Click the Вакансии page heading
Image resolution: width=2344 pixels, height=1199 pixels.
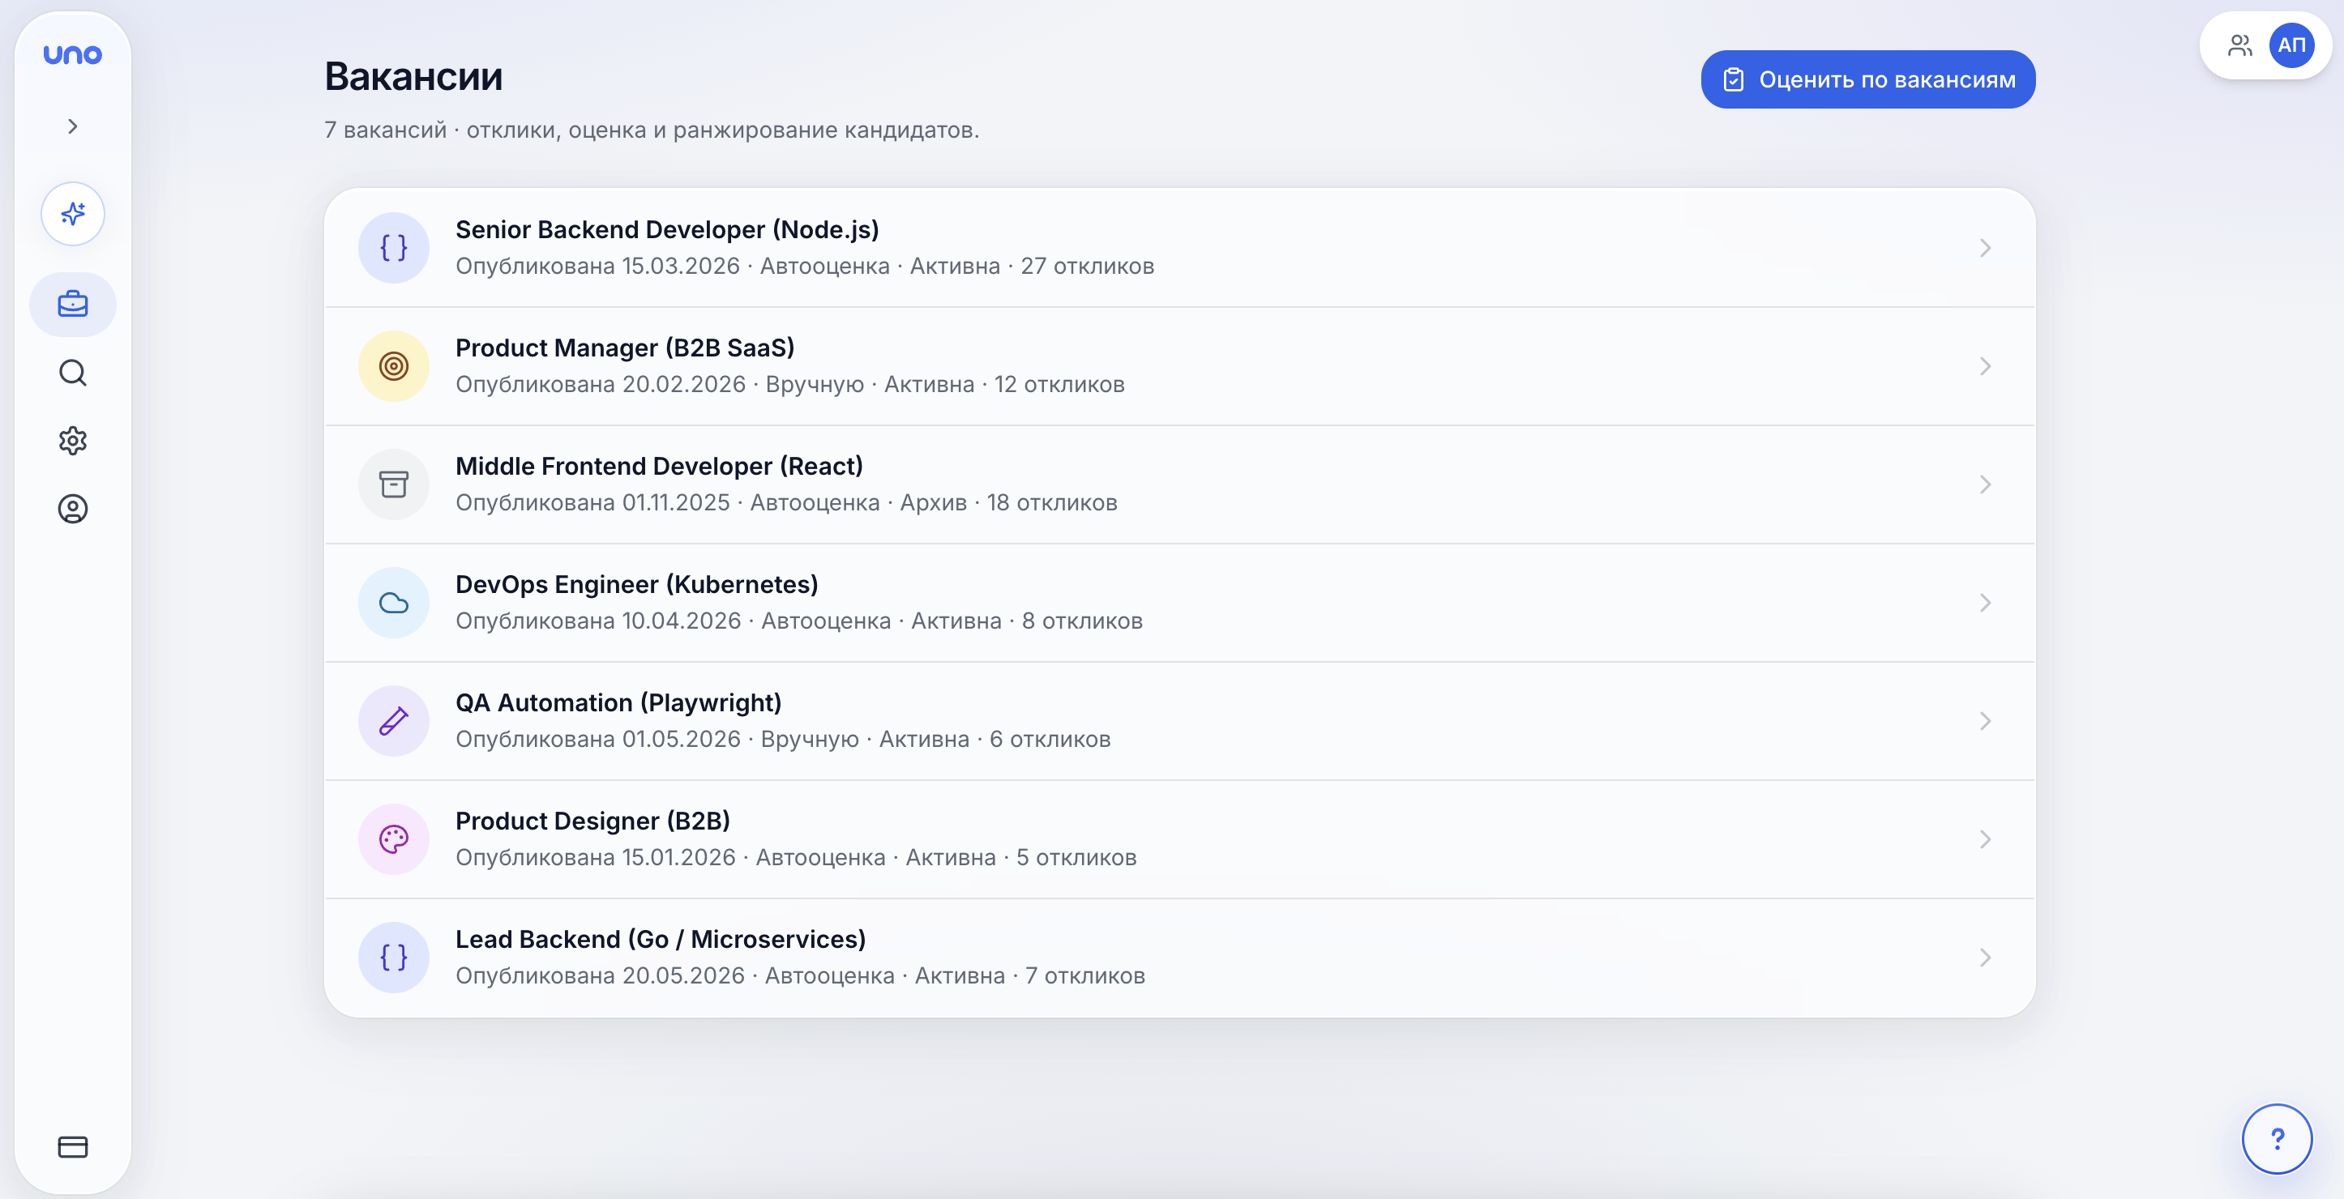[413, 76]
